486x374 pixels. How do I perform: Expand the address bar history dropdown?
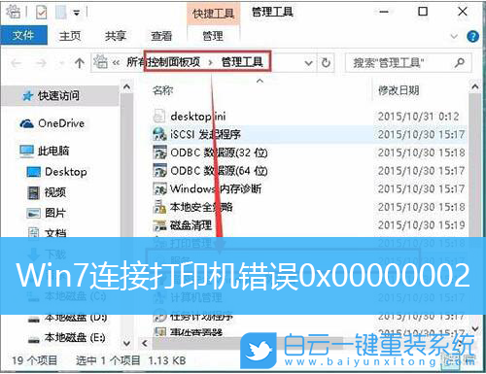(309, 63)
